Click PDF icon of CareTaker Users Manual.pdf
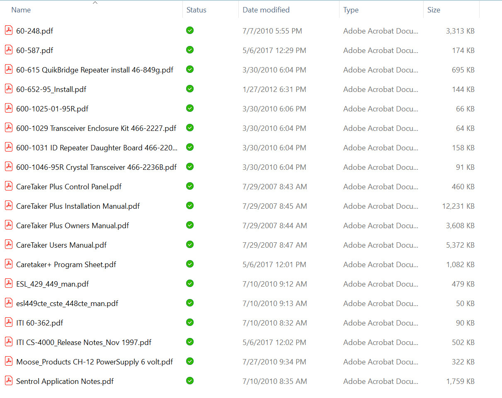This screenshot has height=398, width=502. point(9,244)
